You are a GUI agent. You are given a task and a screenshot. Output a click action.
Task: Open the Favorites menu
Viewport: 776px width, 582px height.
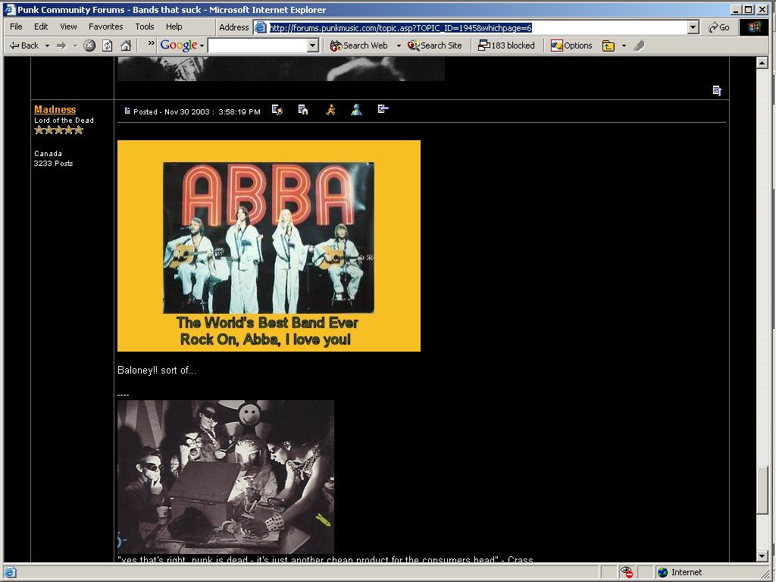tap(105, 27)
